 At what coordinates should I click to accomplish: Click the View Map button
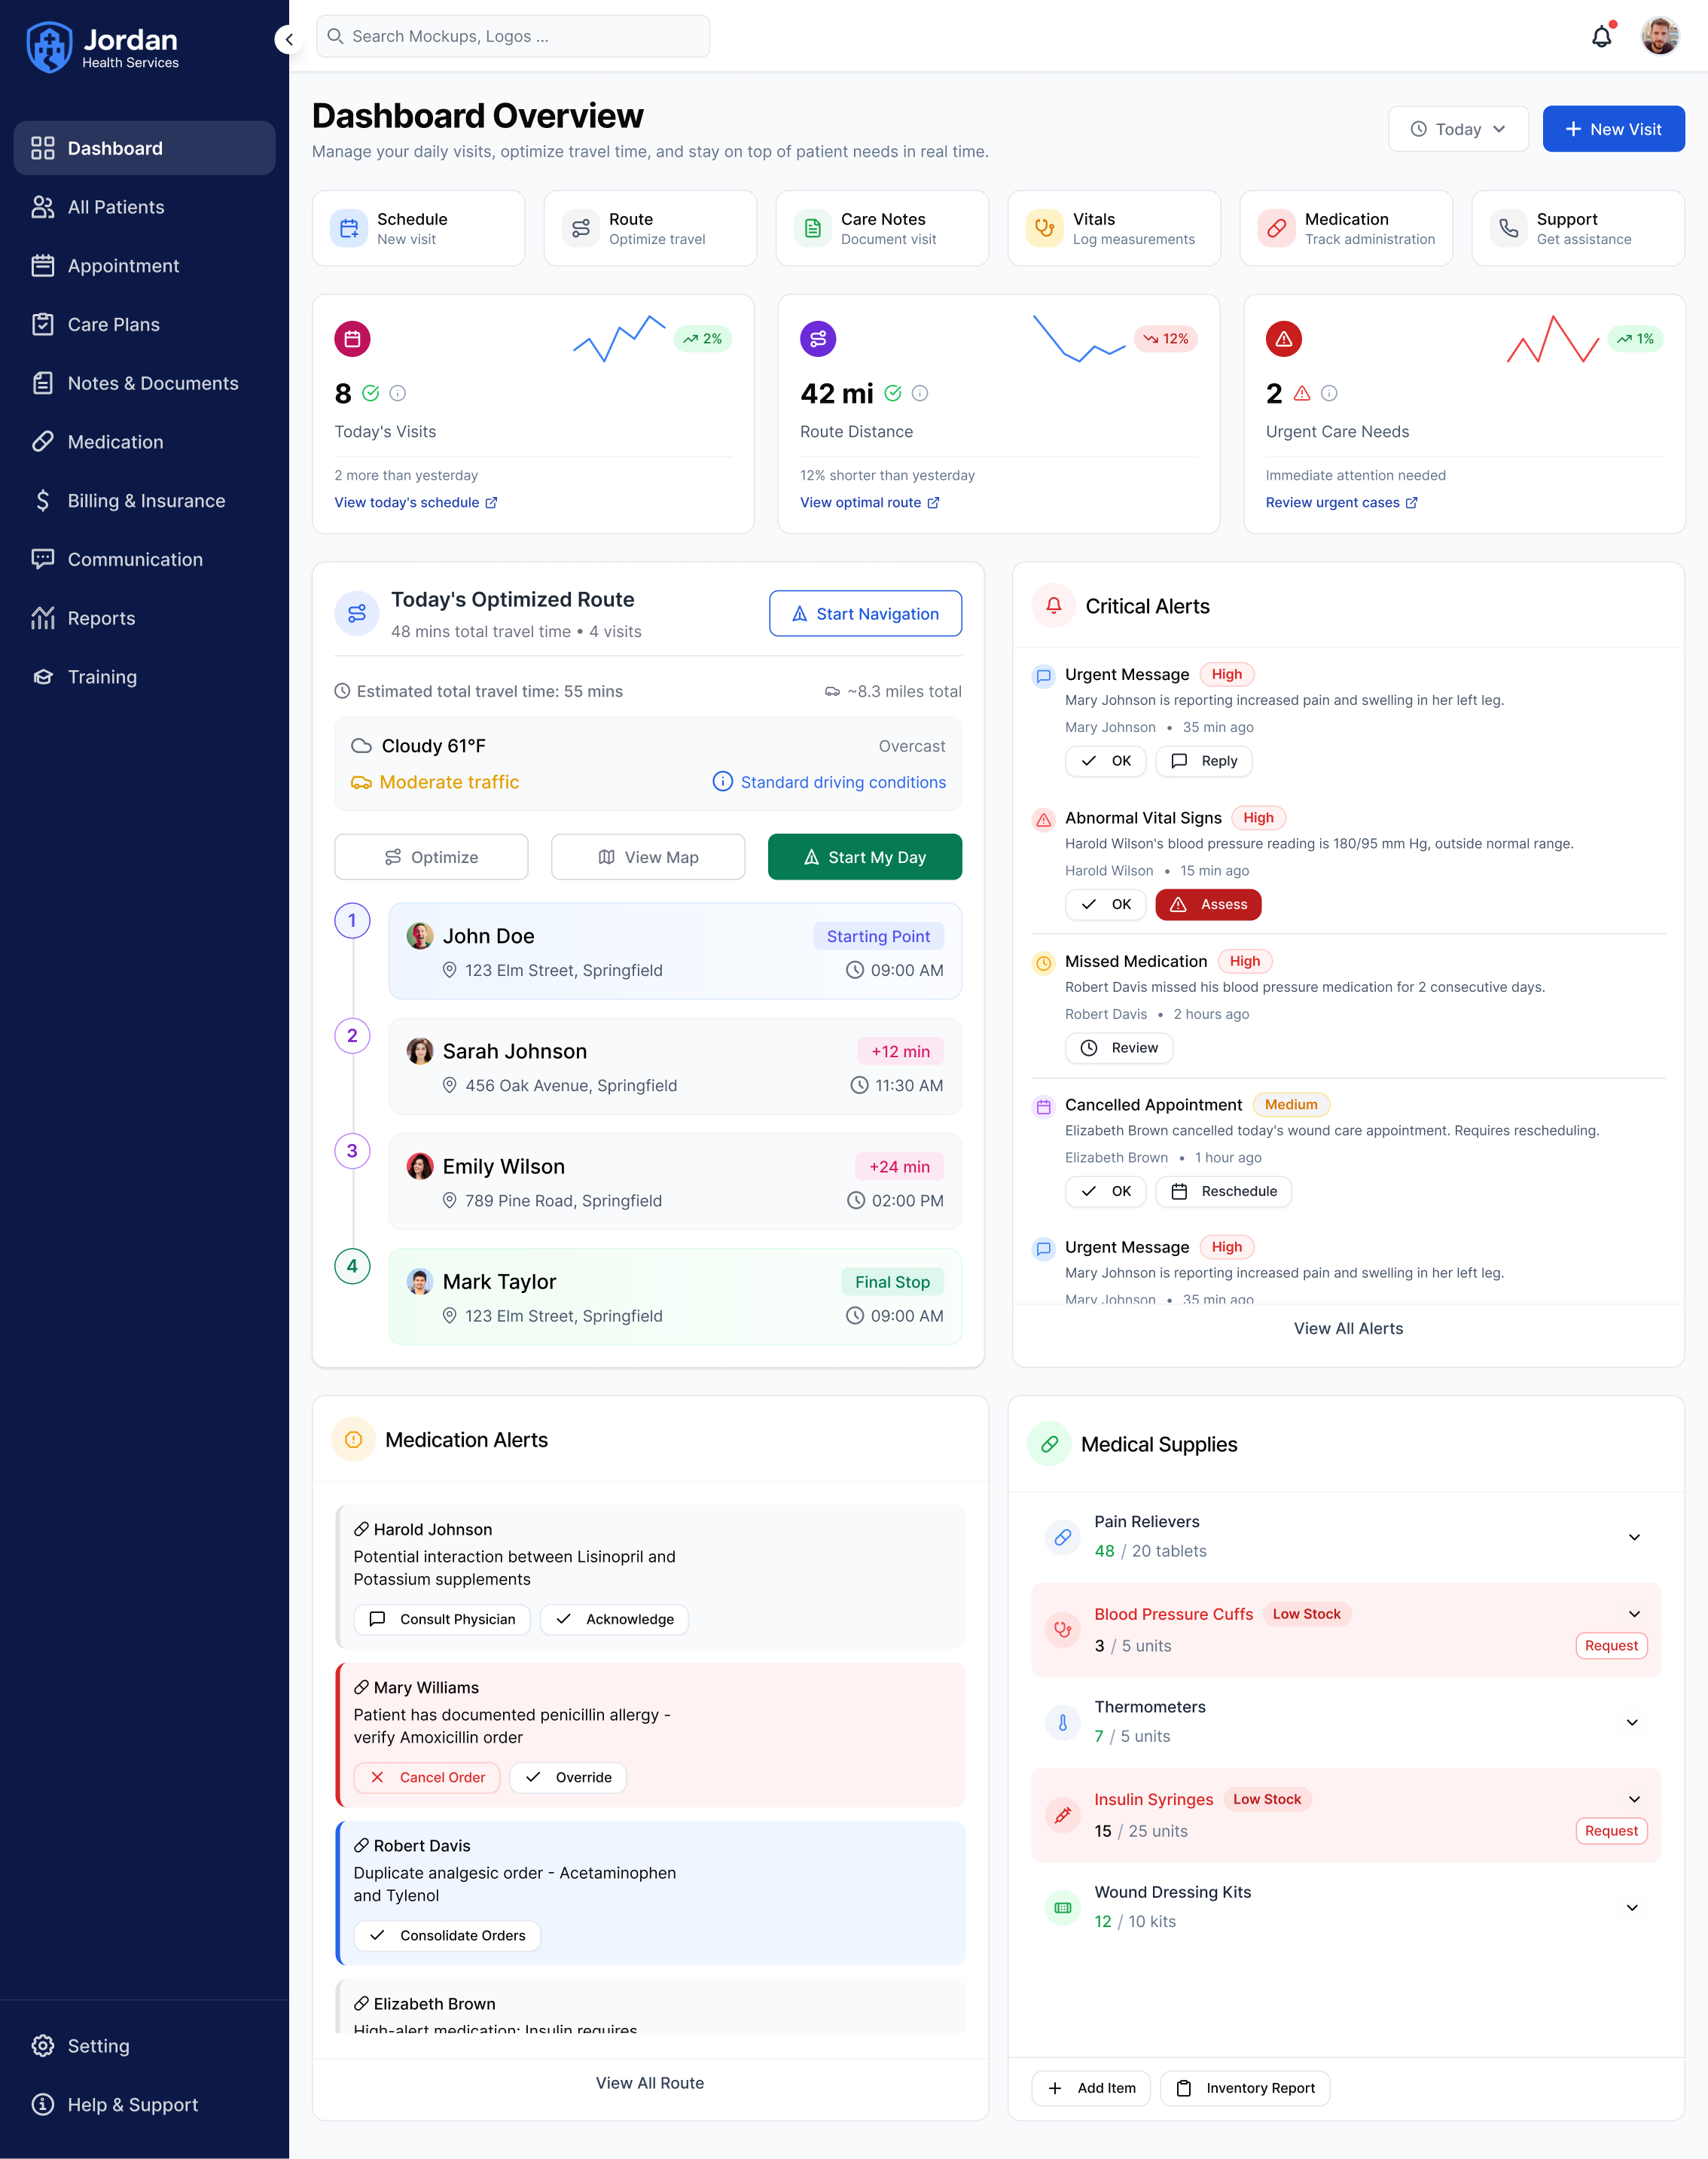(x=648, y=857)
